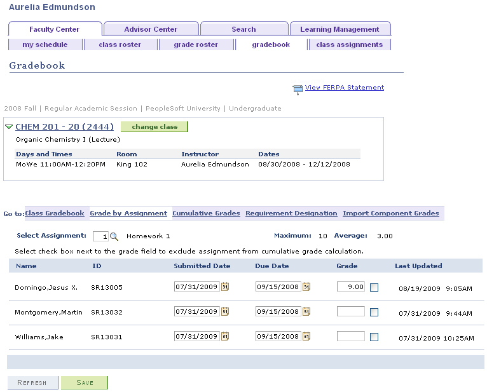Open calendar for Montgomery's Due Date

pyautogui.click(x=306, y=311)
